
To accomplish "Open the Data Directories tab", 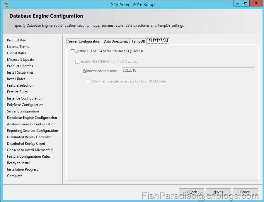I will 116,41.
